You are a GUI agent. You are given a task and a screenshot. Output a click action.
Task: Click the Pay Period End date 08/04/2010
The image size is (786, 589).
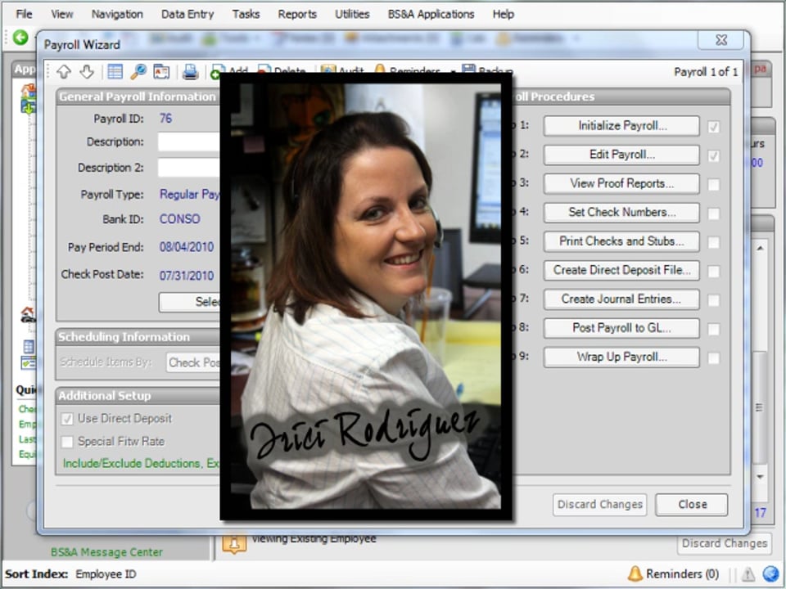coord(187,247)
